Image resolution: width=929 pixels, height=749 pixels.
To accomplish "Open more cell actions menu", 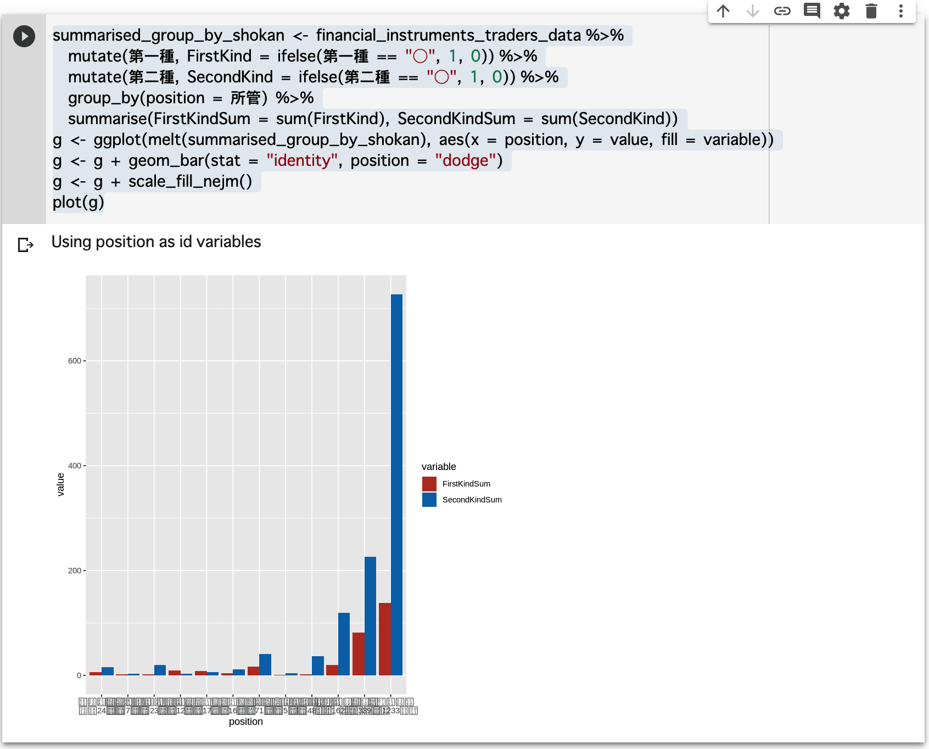I will 901,11.
